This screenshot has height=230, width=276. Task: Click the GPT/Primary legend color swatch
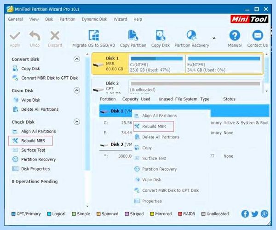[x=13, y=214]
